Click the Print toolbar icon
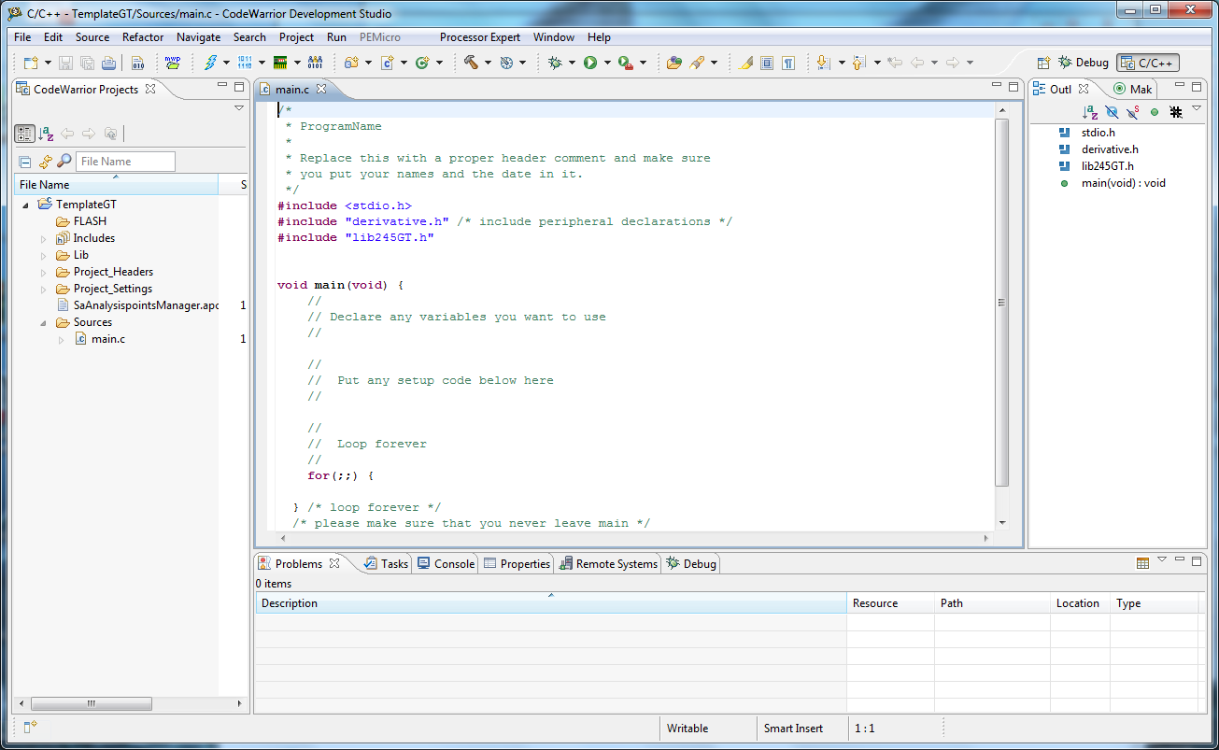The image size is (1219, 750). click(x=108, y=63)
